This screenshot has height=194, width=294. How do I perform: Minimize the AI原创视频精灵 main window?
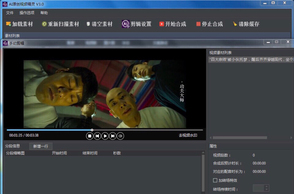click(265, 3)
